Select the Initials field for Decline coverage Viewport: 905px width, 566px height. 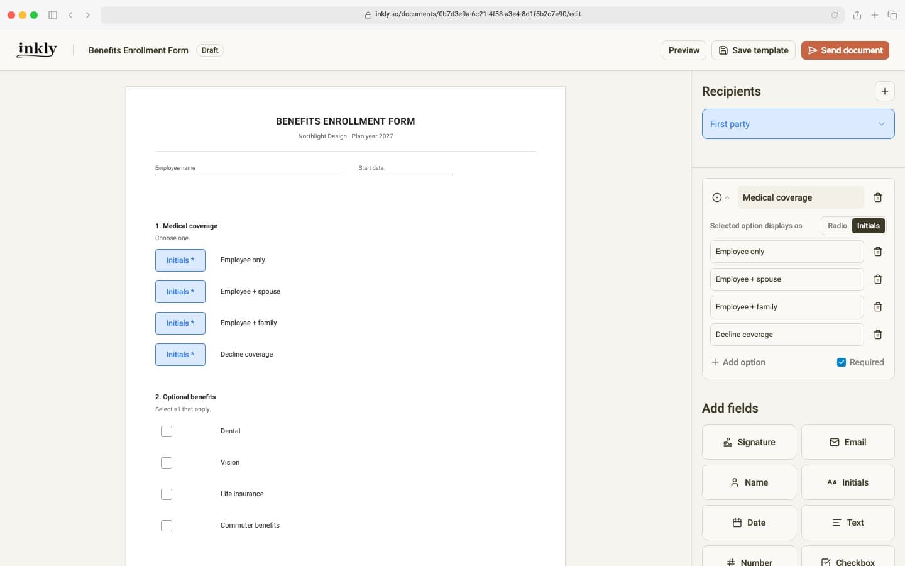tap(180, 355)
